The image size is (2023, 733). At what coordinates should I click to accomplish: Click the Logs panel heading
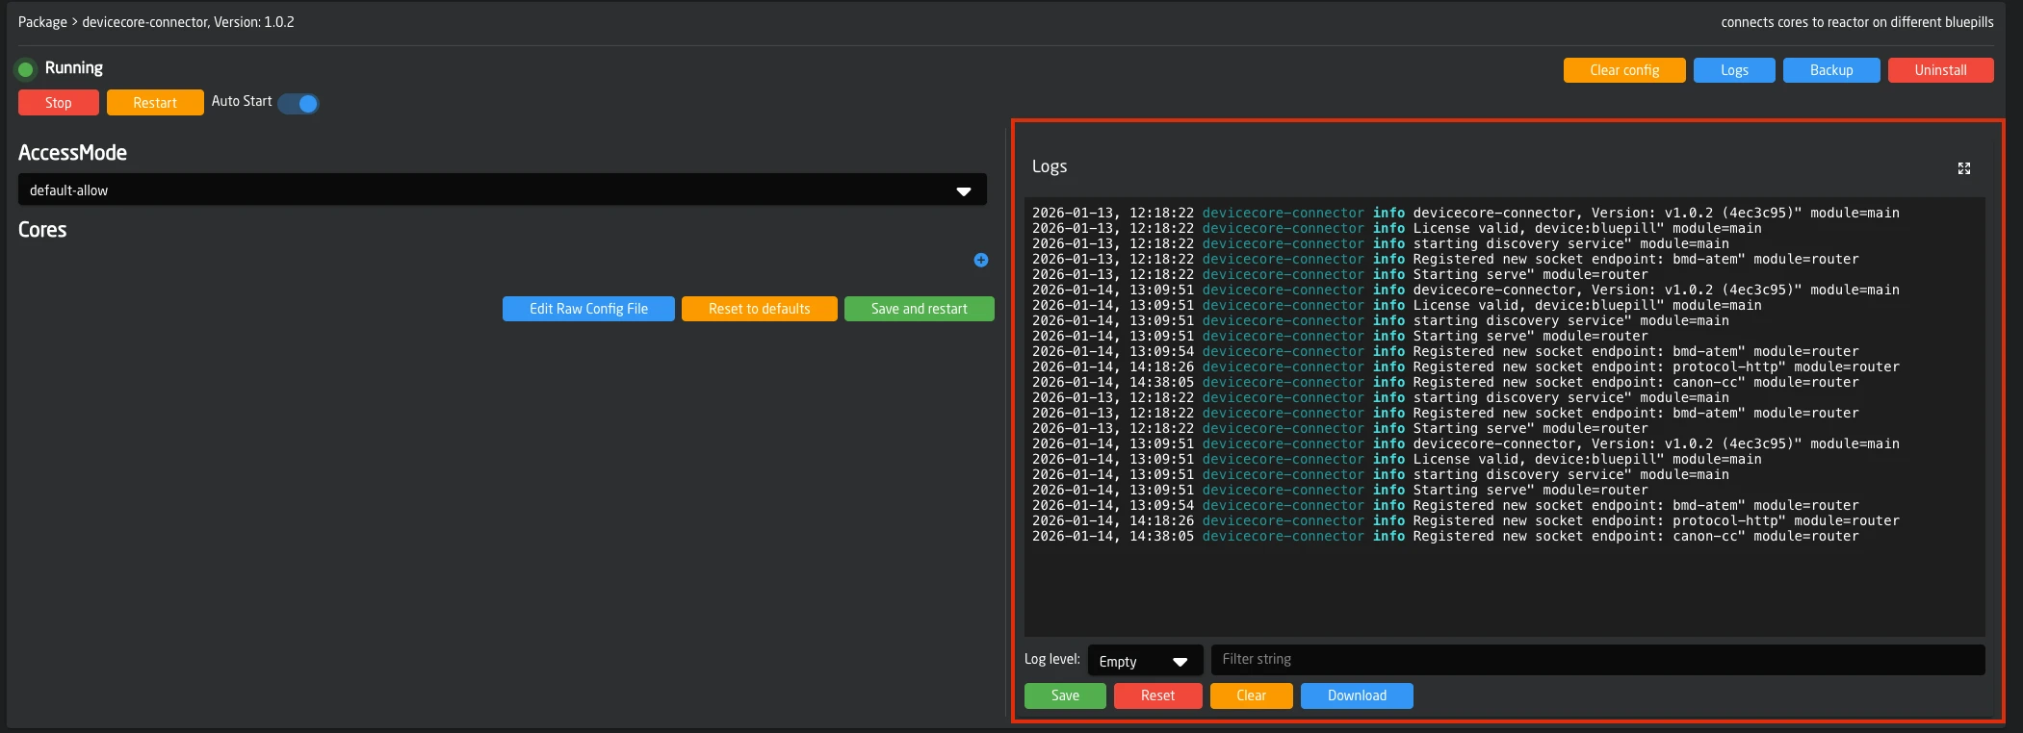coord(1050,166)
